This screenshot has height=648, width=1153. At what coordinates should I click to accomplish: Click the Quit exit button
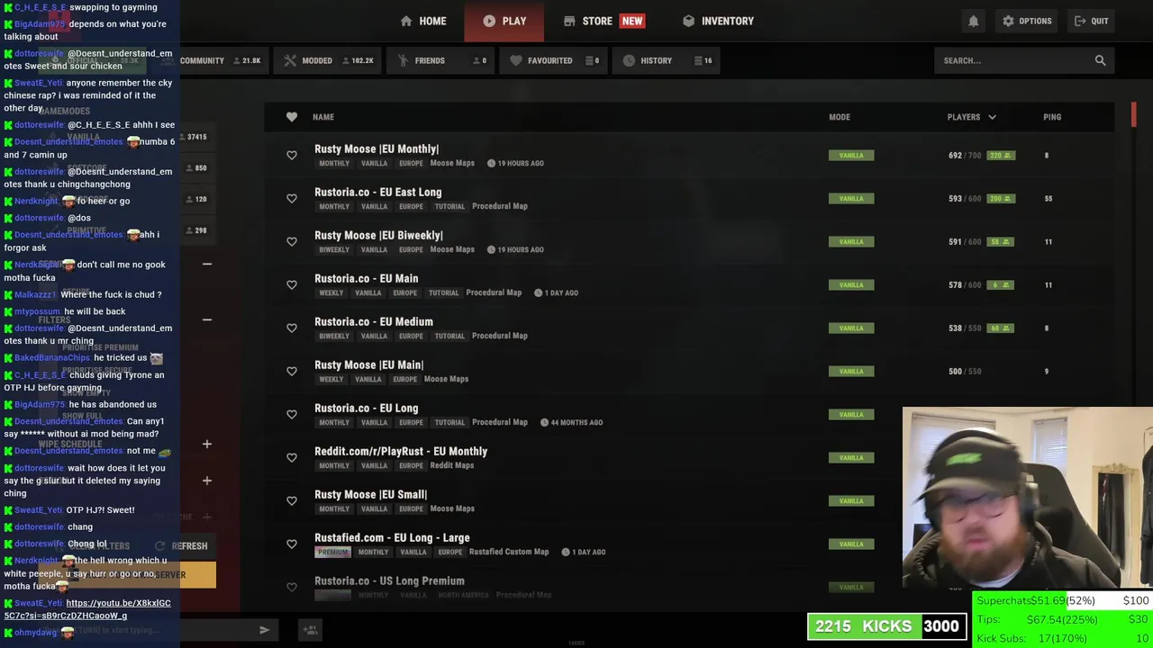tap(1092, 21)
